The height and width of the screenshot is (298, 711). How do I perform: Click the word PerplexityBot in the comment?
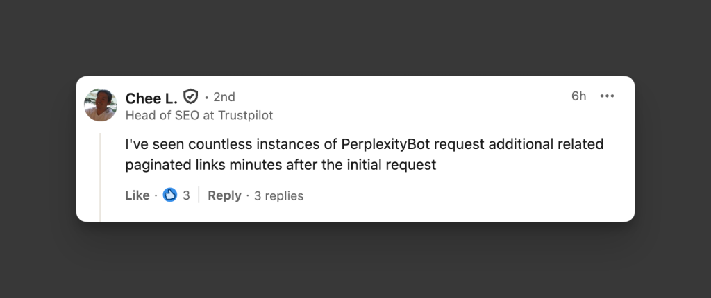pos(385,145)
